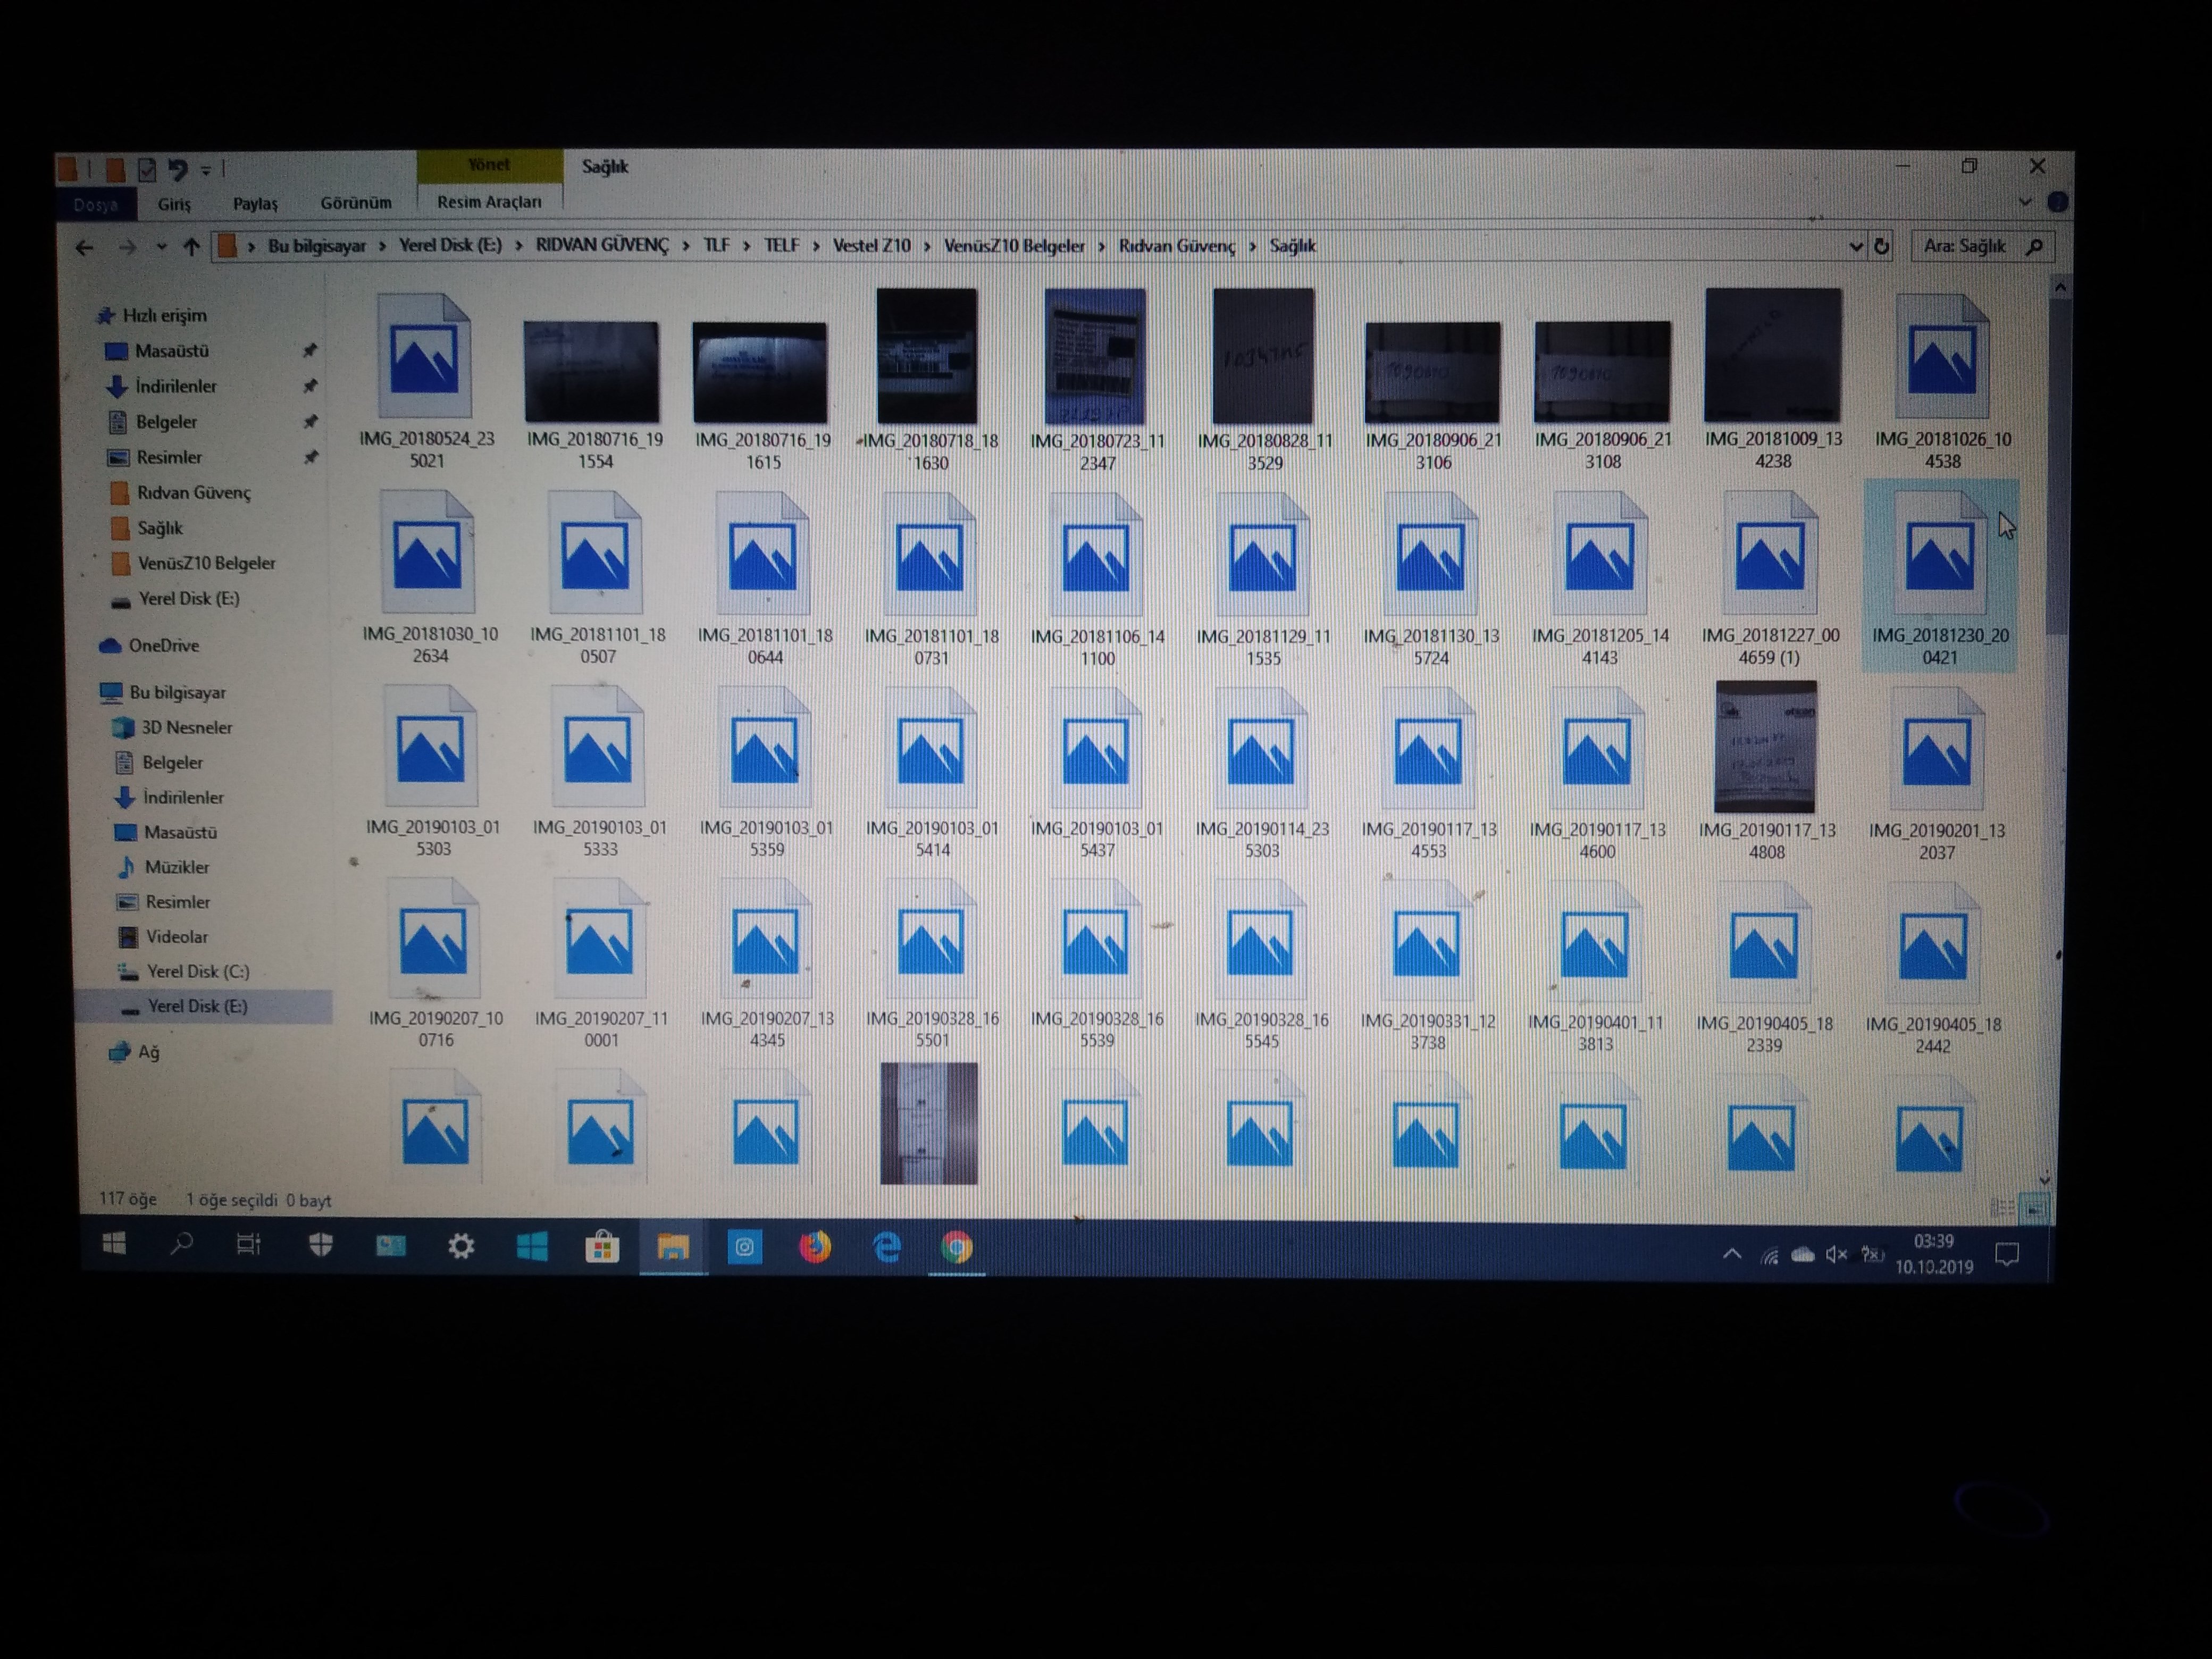Toggle mute via taskbar volume icon
2212x1659 pixels.
coord(1836,1254)
